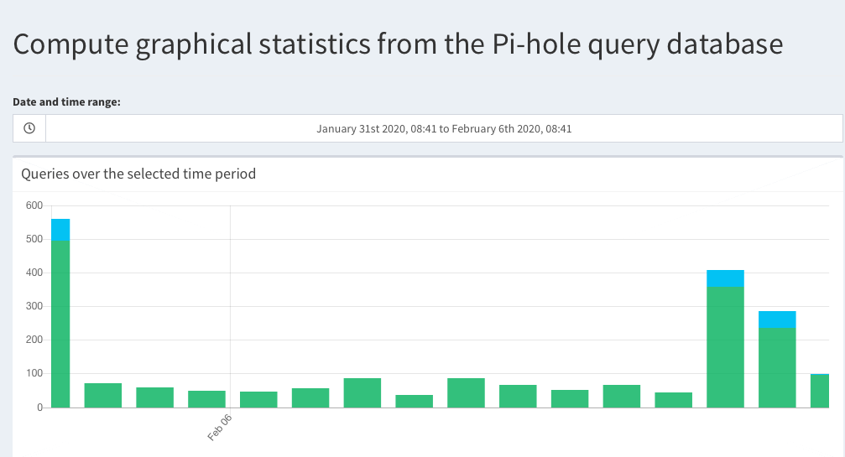Click the tallest first bar's blue segment
This screenshot has height=457, width=845.
60,230
